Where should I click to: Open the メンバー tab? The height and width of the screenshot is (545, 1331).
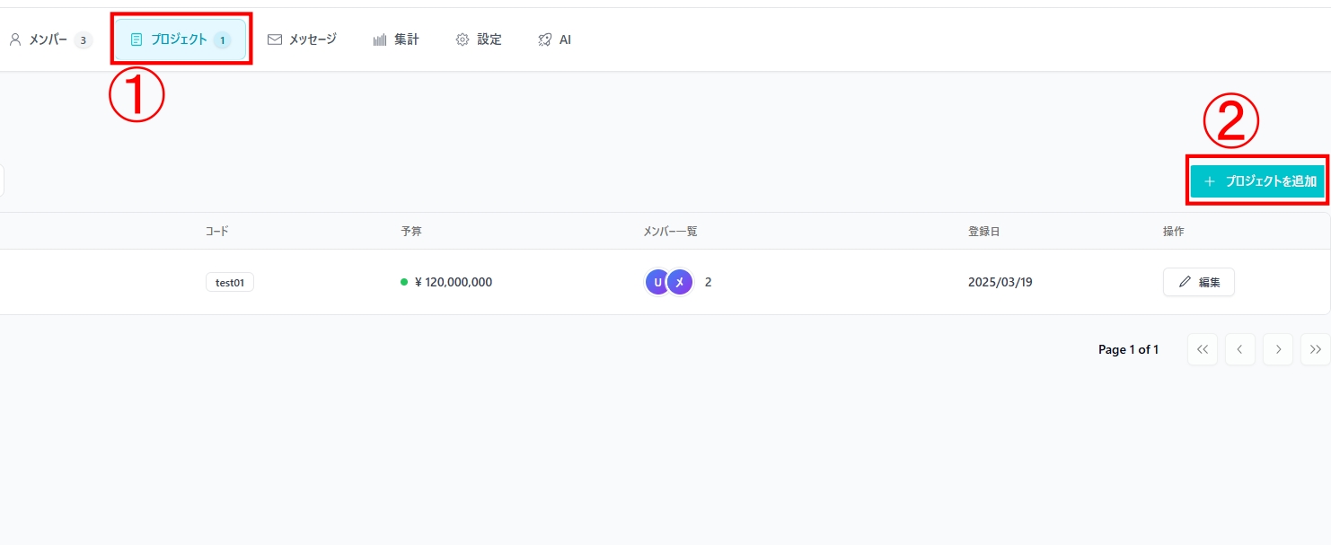pos(49,40)
